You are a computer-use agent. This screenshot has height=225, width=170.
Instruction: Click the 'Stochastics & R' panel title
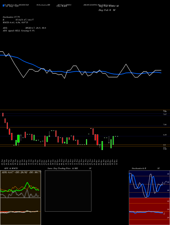(x=139, y=168)
